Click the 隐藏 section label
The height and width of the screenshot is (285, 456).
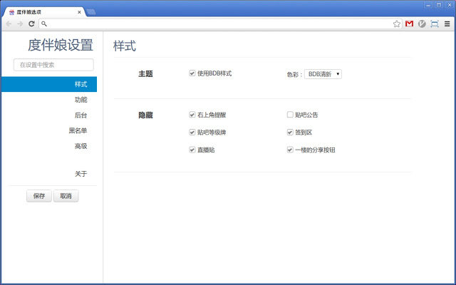point(145,115)
